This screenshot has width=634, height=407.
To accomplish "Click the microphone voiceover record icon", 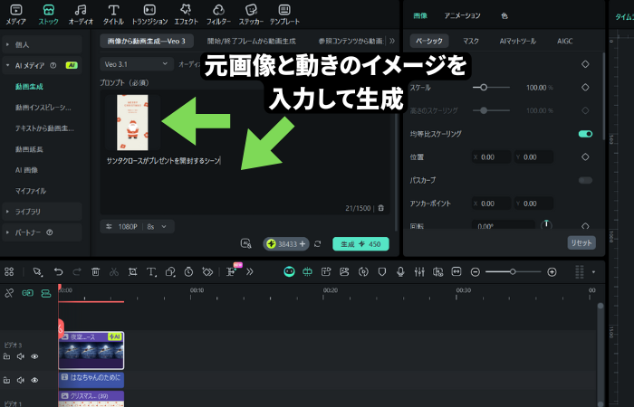I will pyautogui.click(x=400, y=271).
